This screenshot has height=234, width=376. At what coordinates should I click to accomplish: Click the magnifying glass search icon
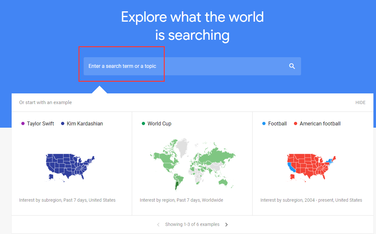coord(292,66)
